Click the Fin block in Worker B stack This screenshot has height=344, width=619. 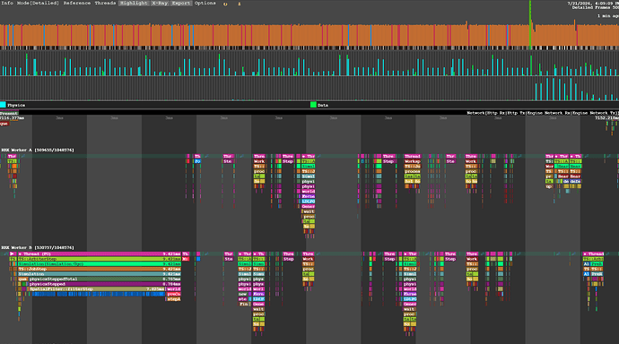(244, 305)
